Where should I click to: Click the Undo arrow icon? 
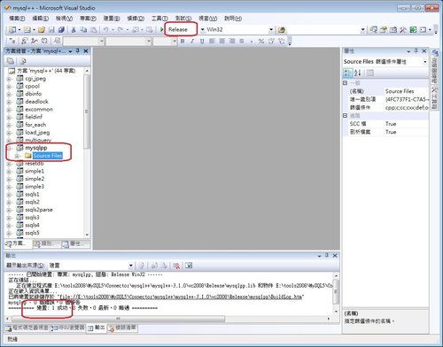coord(105,30)
